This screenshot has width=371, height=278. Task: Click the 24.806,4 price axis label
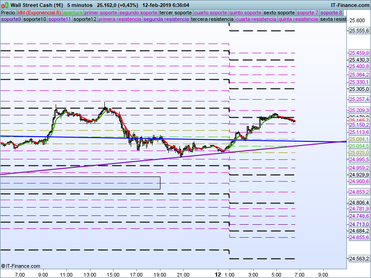(x=359, y=202)
